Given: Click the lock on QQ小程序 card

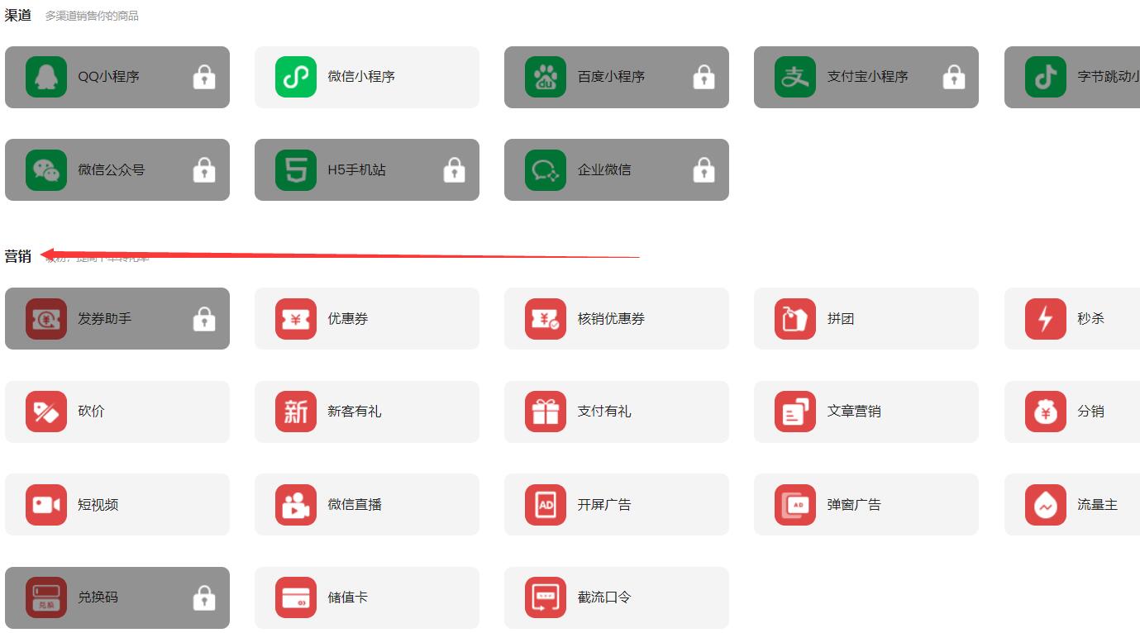Looking at the screenshot, I should point(204,77).
